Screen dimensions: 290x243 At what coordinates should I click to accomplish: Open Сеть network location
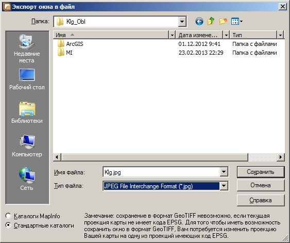click(x=27, y=179)
